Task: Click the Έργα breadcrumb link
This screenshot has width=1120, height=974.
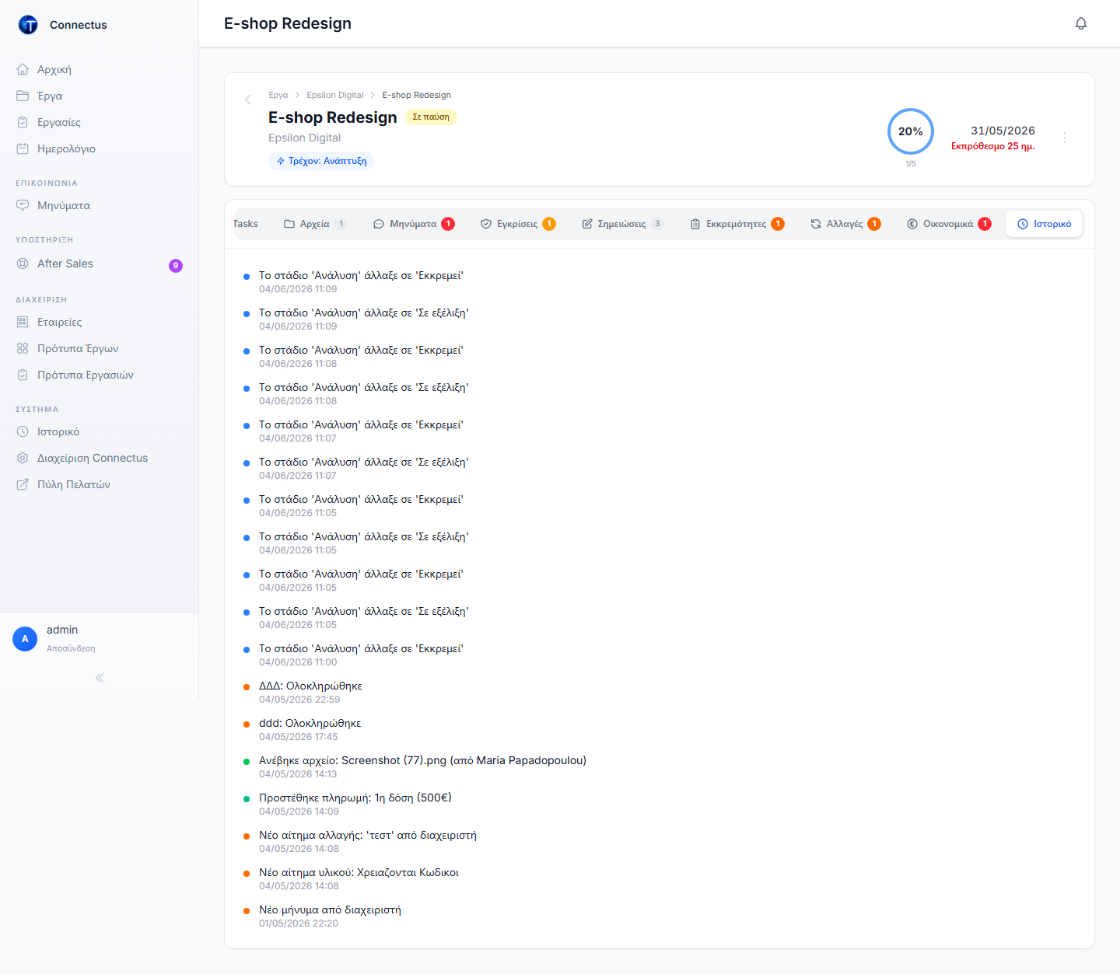Action: tap(278, 95)
